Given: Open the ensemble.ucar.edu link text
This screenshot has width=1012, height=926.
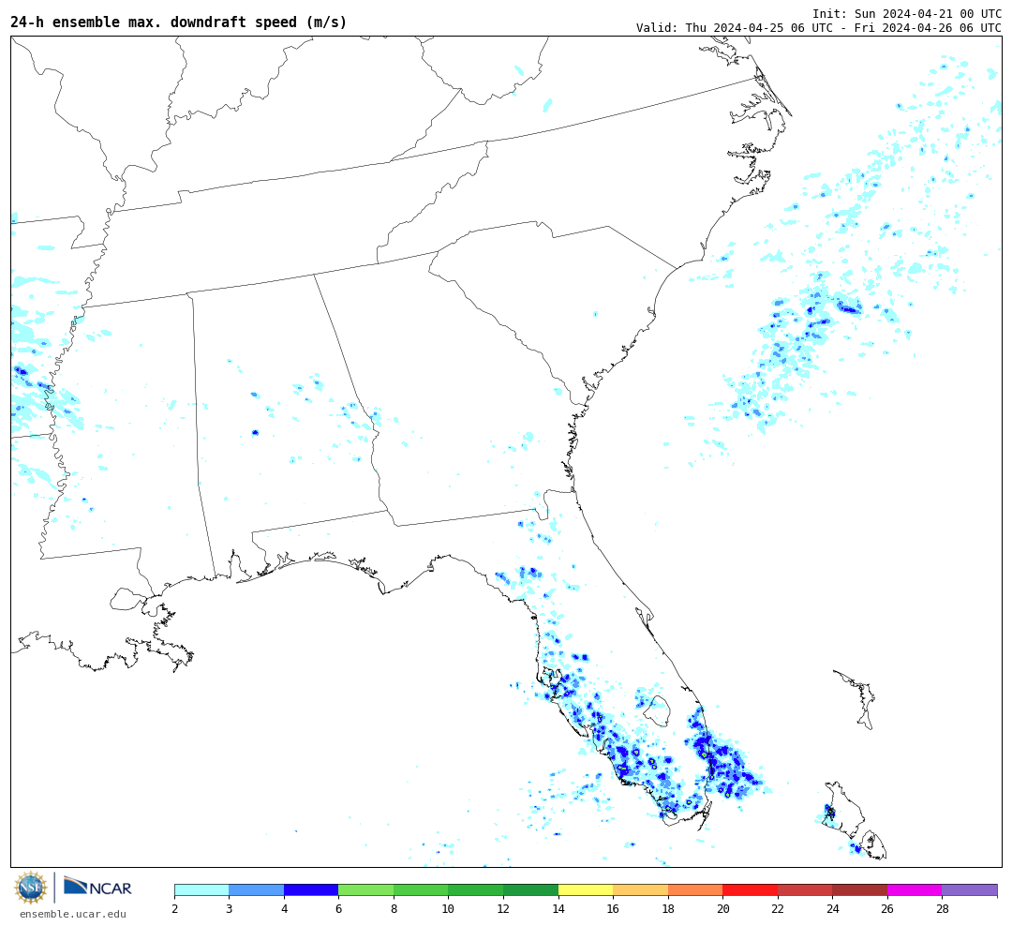Looking at the screenshot, I should point(73,915).
